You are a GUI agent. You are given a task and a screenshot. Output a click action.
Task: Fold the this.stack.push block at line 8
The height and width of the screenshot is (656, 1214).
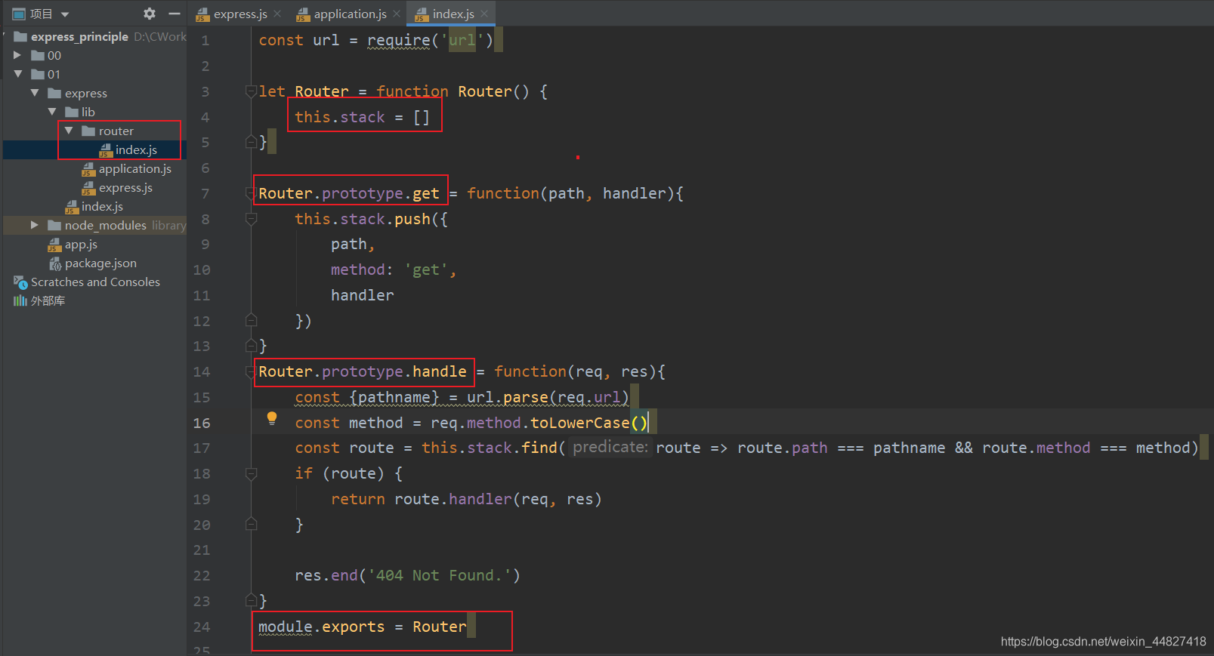(x=251, y=219)
